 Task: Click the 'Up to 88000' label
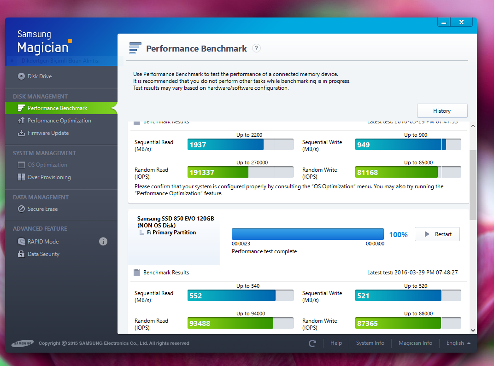coord(418,314)
